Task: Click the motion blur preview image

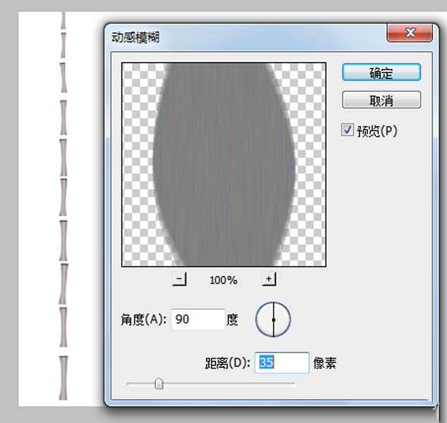Action: pyautogui.click(x=223, y=165)
